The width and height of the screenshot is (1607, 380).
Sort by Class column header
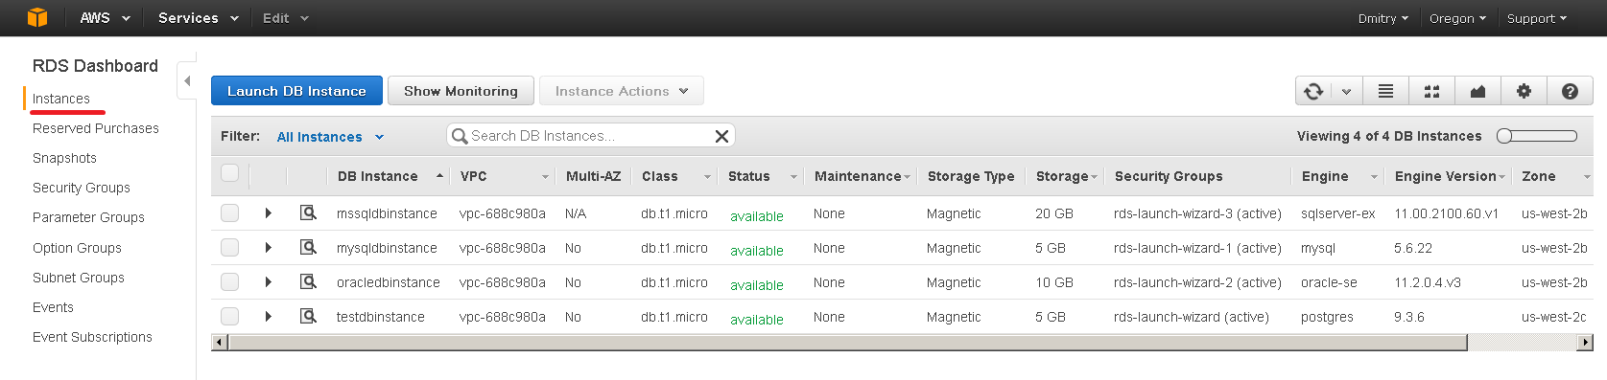point(675,176)
